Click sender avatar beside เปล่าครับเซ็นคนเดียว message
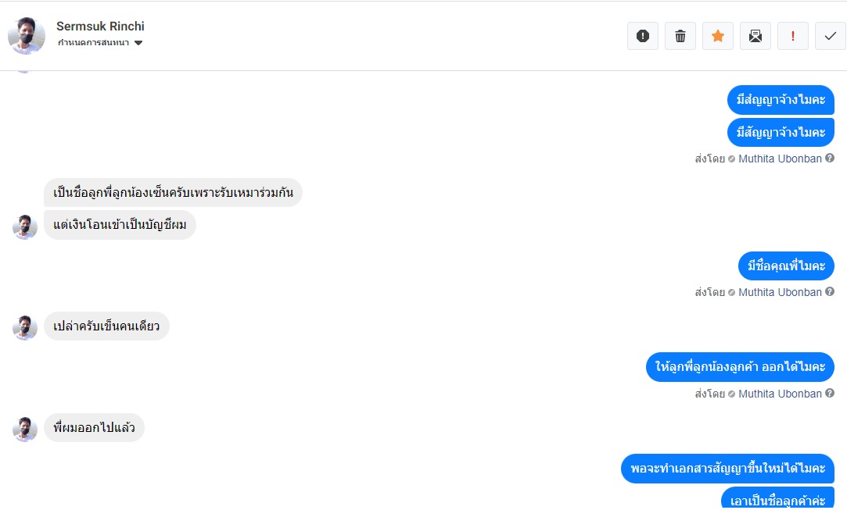Viewport: 847px width, 510px height. [25, 327]
